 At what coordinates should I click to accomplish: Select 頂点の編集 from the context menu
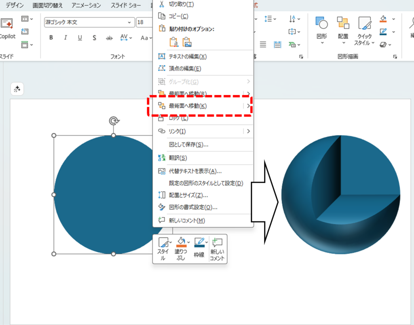coord(184,69)
